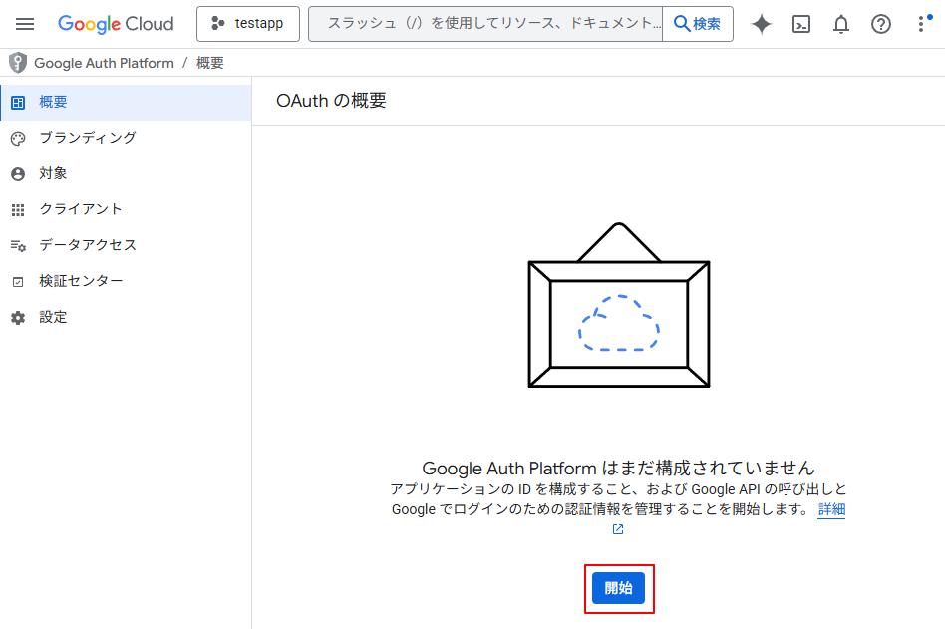Activate Cloud Shell terminal icon
The width and height of the screenshot is (945, 629).
pos(800,24)
